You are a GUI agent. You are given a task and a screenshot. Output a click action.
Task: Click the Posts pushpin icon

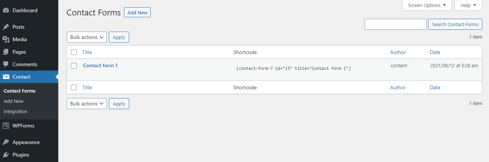coord(6,27)
